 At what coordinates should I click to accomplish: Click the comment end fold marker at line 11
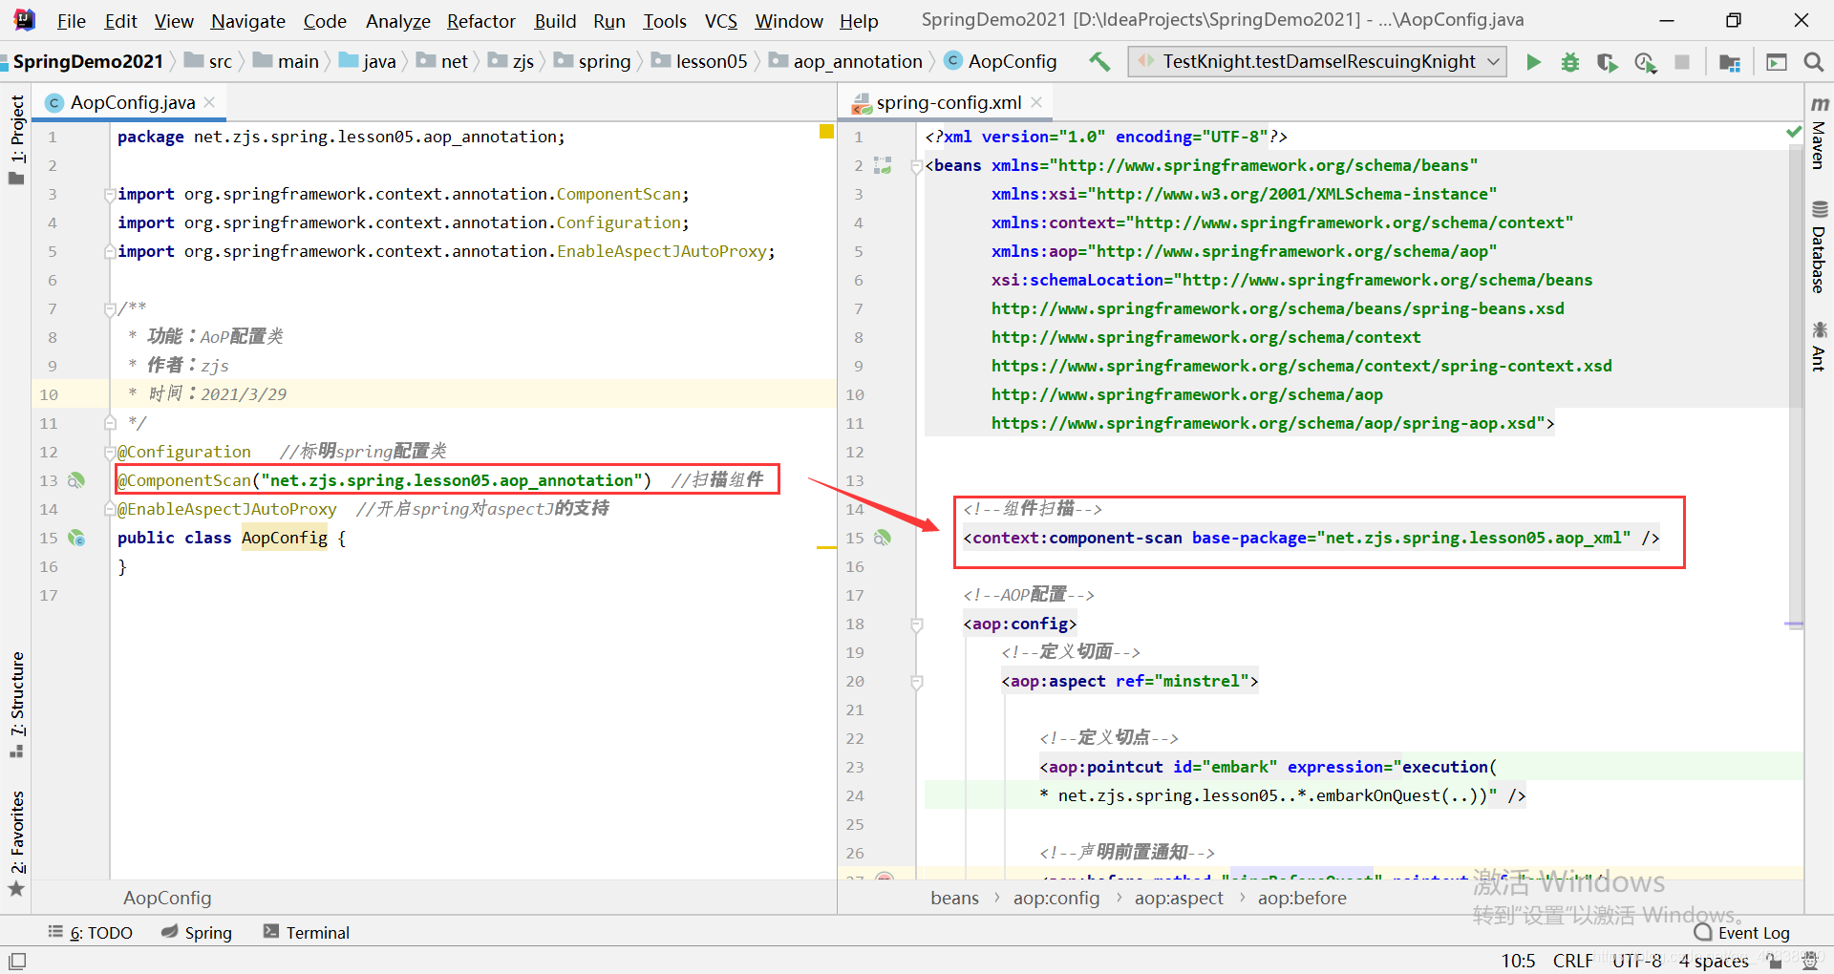click(110, 422)
